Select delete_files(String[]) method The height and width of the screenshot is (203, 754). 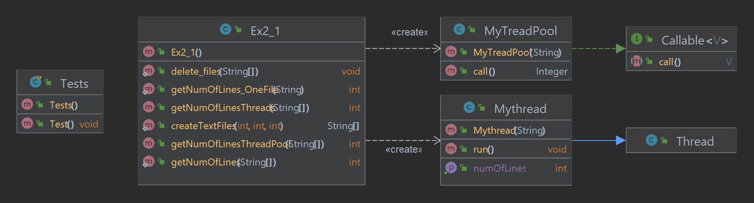click(x=215, y=71)
